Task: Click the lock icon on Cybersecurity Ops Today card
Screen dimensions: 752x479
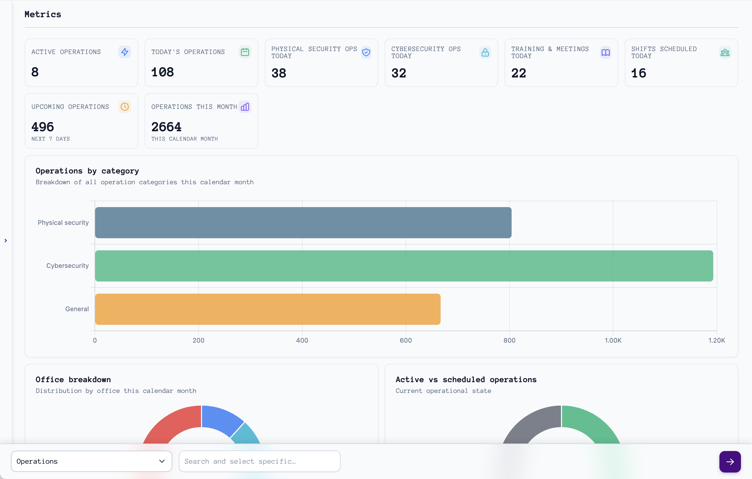Action: tap(485, 52)
